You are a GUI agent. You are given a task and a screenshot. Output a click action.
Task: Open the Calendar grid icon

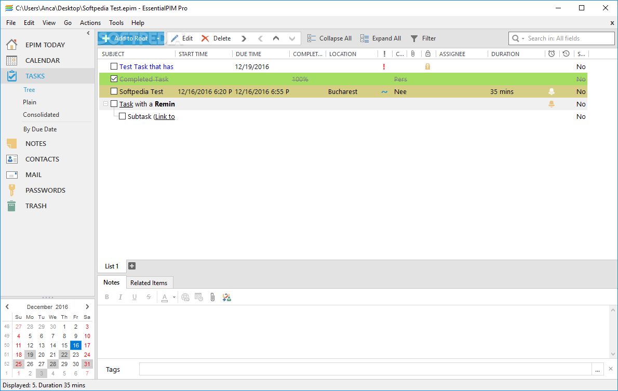click(x=12, y=60)
